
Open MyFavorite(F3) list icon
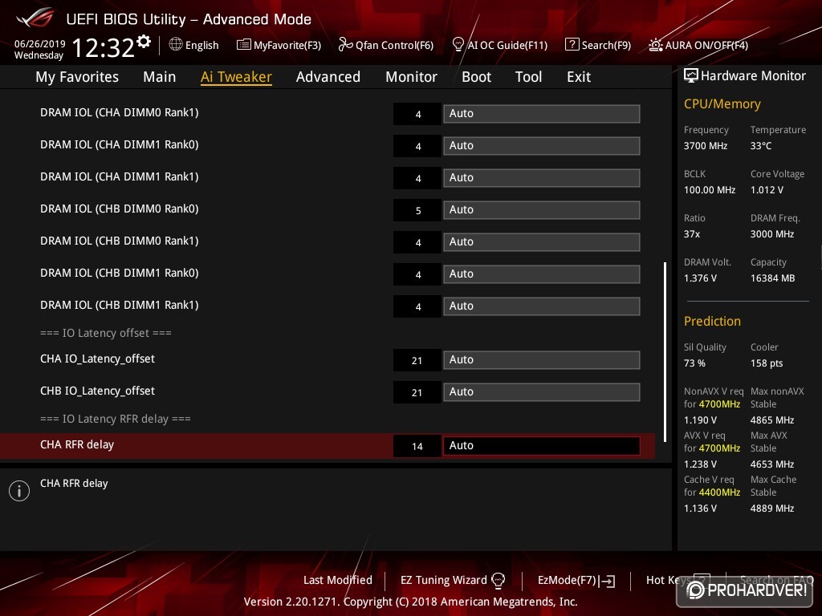point(244,45)
